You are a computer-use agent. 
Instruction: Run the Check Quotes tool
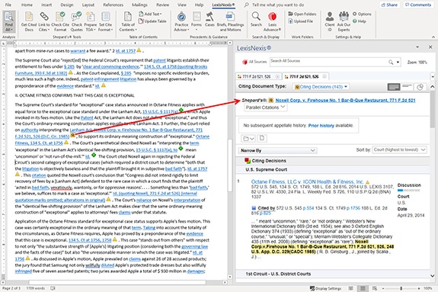point(76,21)
